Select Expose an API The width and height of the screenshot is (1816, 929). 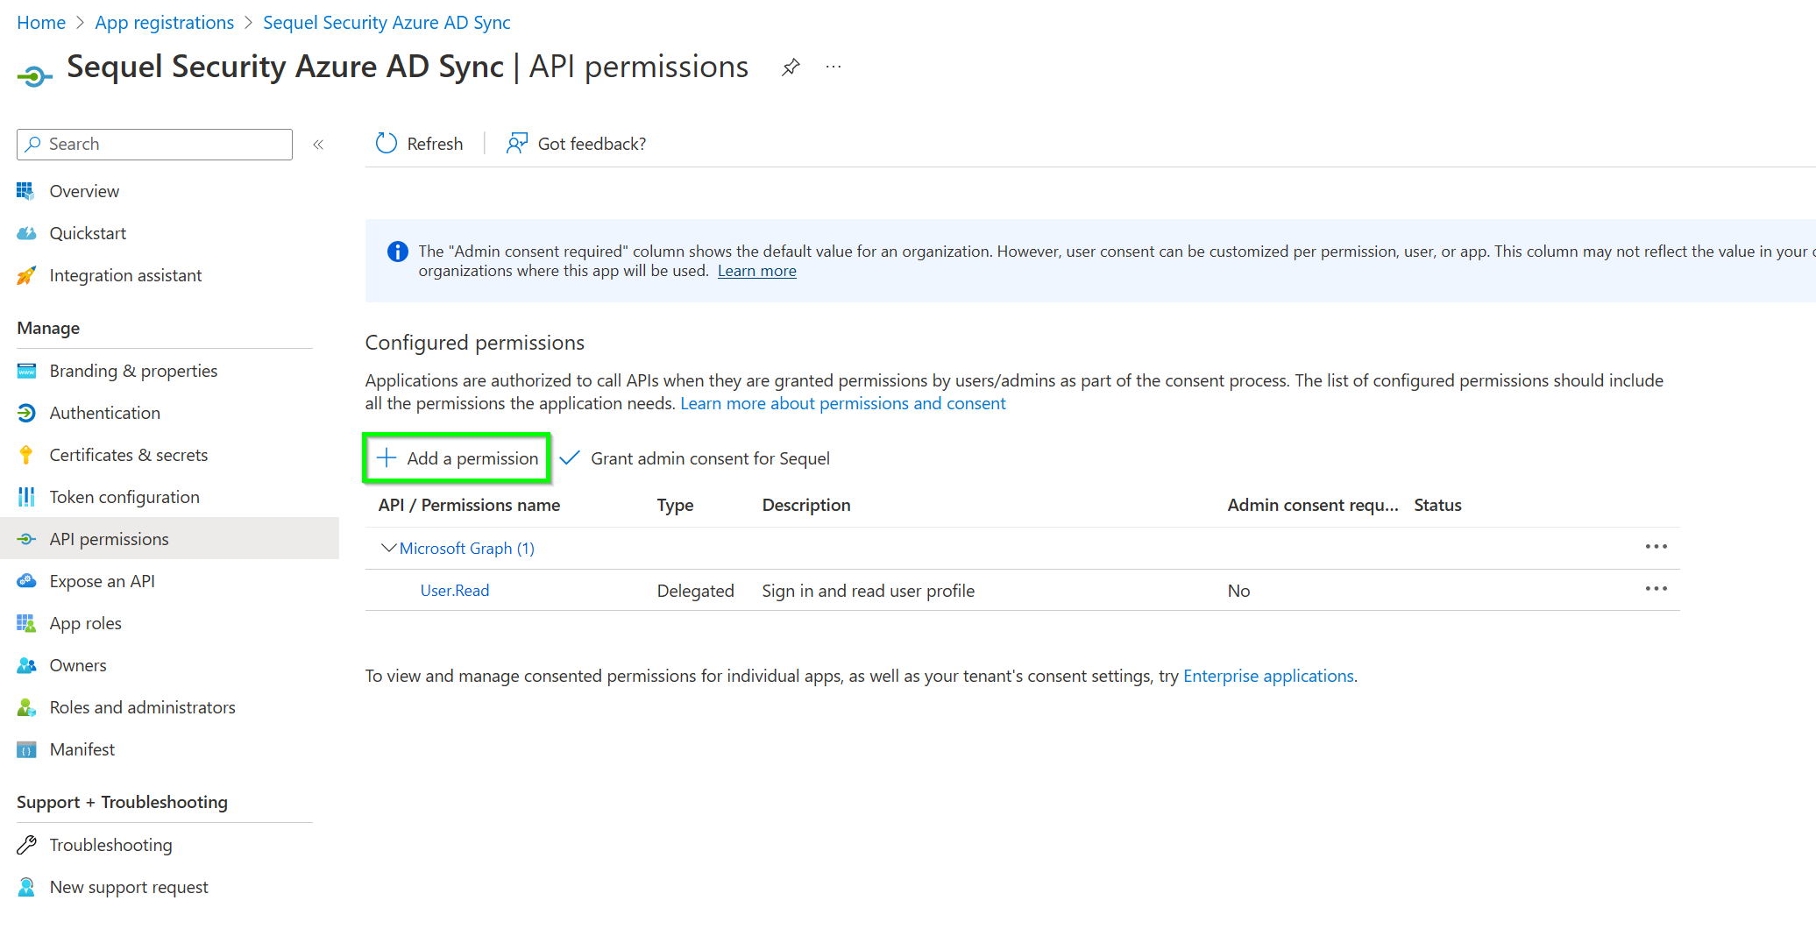pyautogui.click(x=102, y=581)
